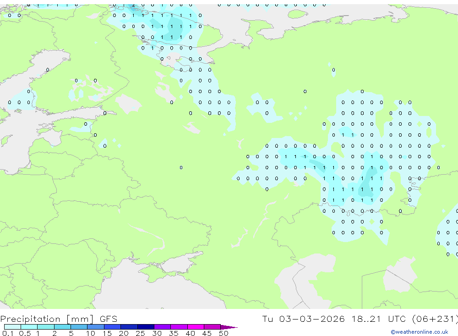Click the 5–10 mm legend swatch
The height and width of the screenshot is (336, 458).
(x=79, y=327)
